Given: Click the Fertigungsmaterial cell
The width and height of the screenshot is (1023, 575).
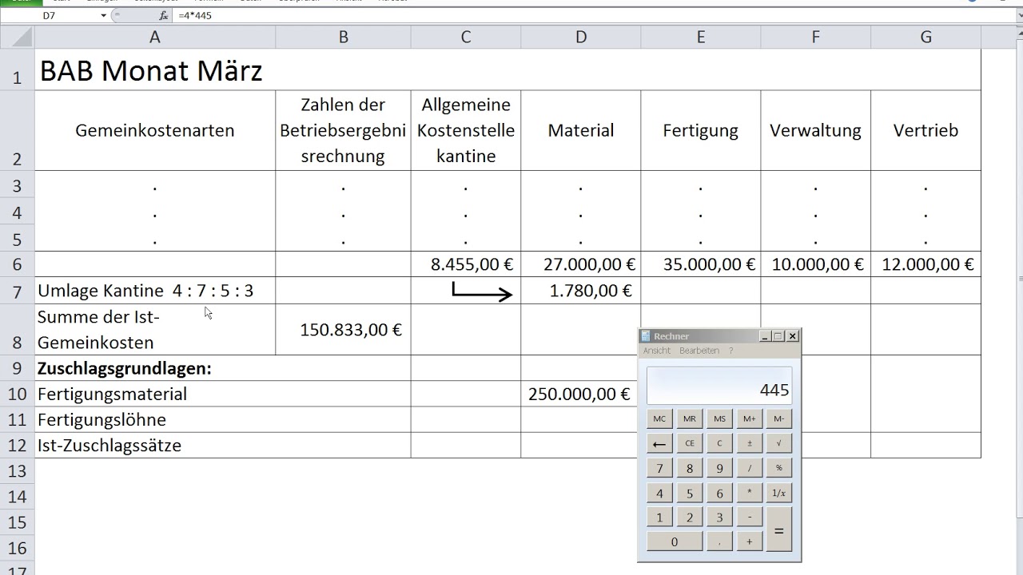Looking at the screenshot, I should 223,394.
